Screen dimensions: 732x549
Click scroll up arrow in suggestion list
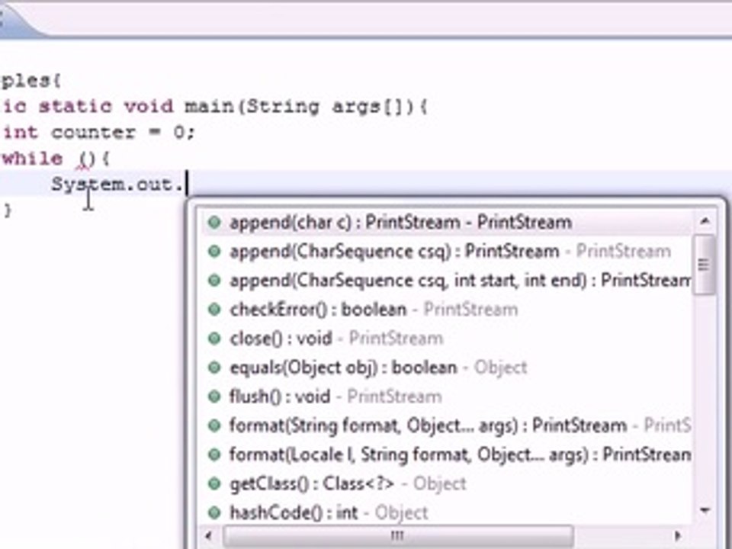(705, 220)
